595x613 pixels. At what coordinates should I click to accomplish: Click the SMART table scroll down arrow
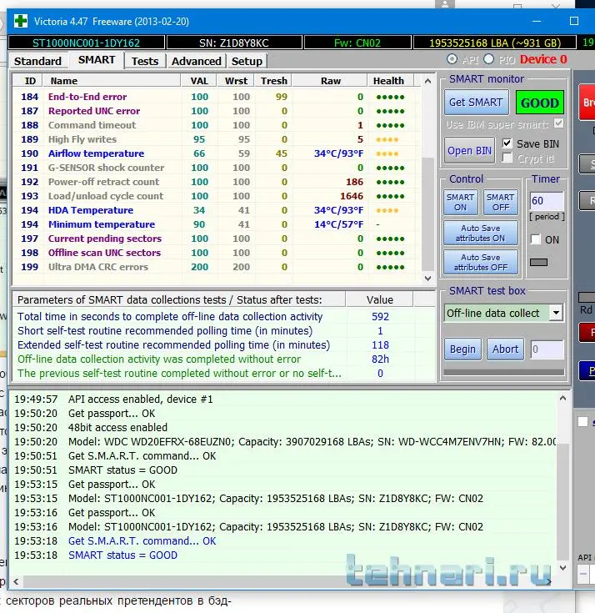427,278
